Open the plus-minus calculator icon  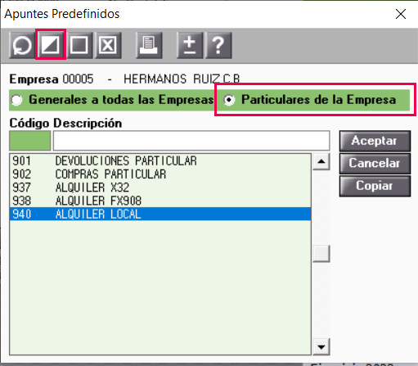pos(190,45)
